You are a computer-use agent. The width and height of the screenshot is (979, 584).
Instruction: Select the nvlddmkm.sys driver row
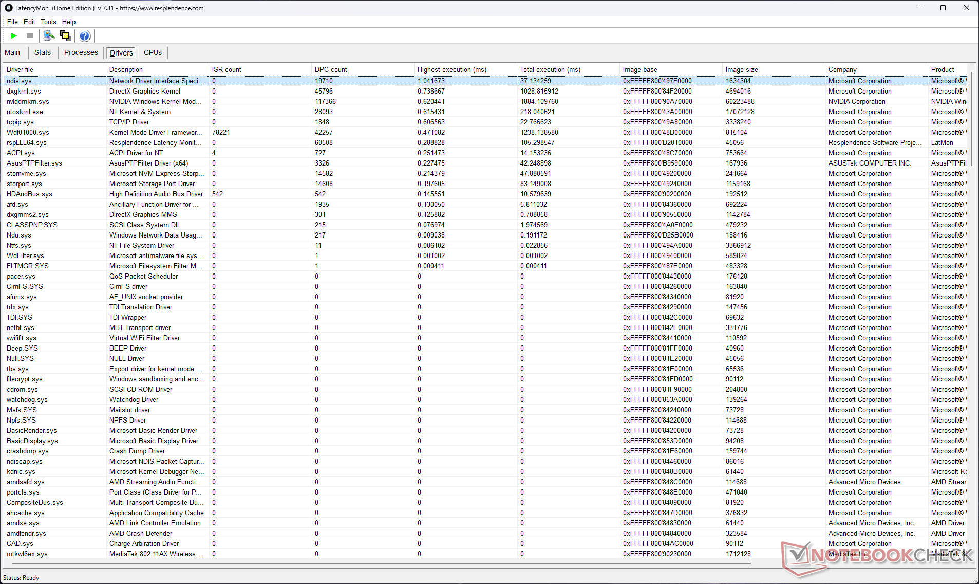pyautogui.click(x=28, y=101)
